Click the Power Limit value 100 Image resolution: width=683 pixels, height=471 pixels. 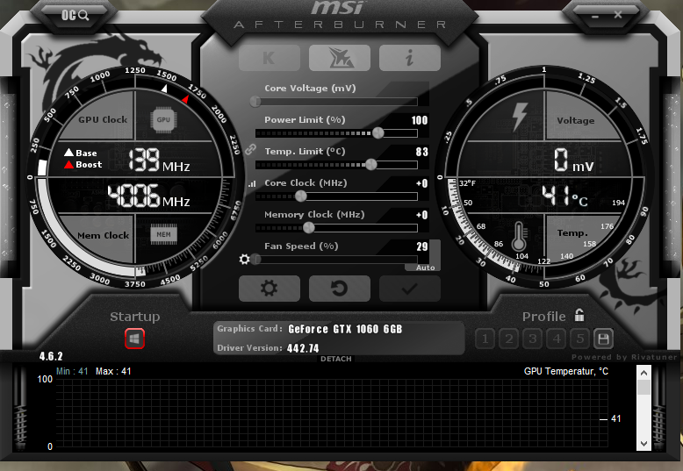pos(420,120)
